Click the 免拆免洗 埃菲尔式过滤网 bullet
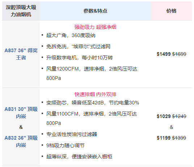The width and height of the screenshot is (194, 167). (78, 46)
